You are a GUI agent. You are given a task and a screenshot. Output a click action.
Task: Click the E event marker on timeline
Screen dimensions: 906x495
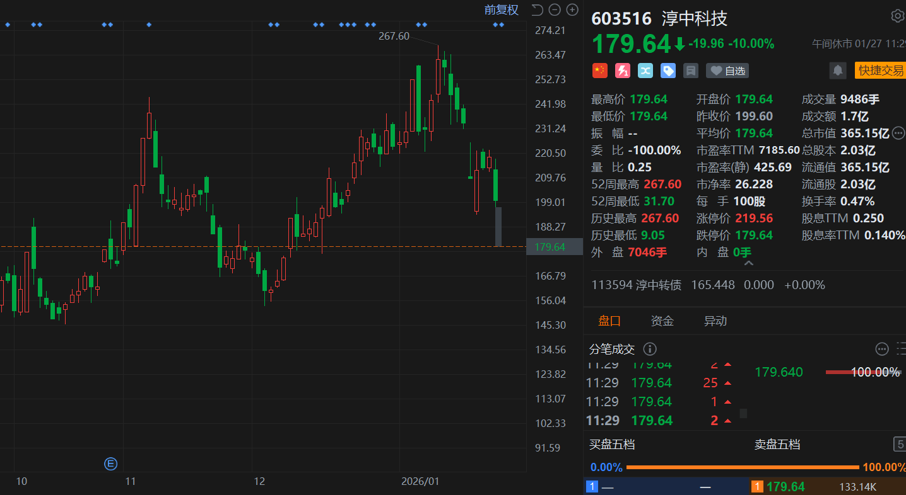pyautogui.click(x=110, y=464)
